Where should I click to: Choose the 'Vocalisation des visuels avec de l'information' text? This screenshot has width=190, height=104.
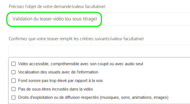coord(58,72)
